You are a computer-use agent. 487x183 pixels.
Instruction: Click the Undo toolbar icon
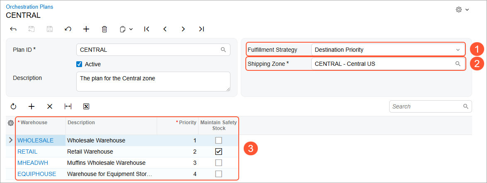coord(68,29)
